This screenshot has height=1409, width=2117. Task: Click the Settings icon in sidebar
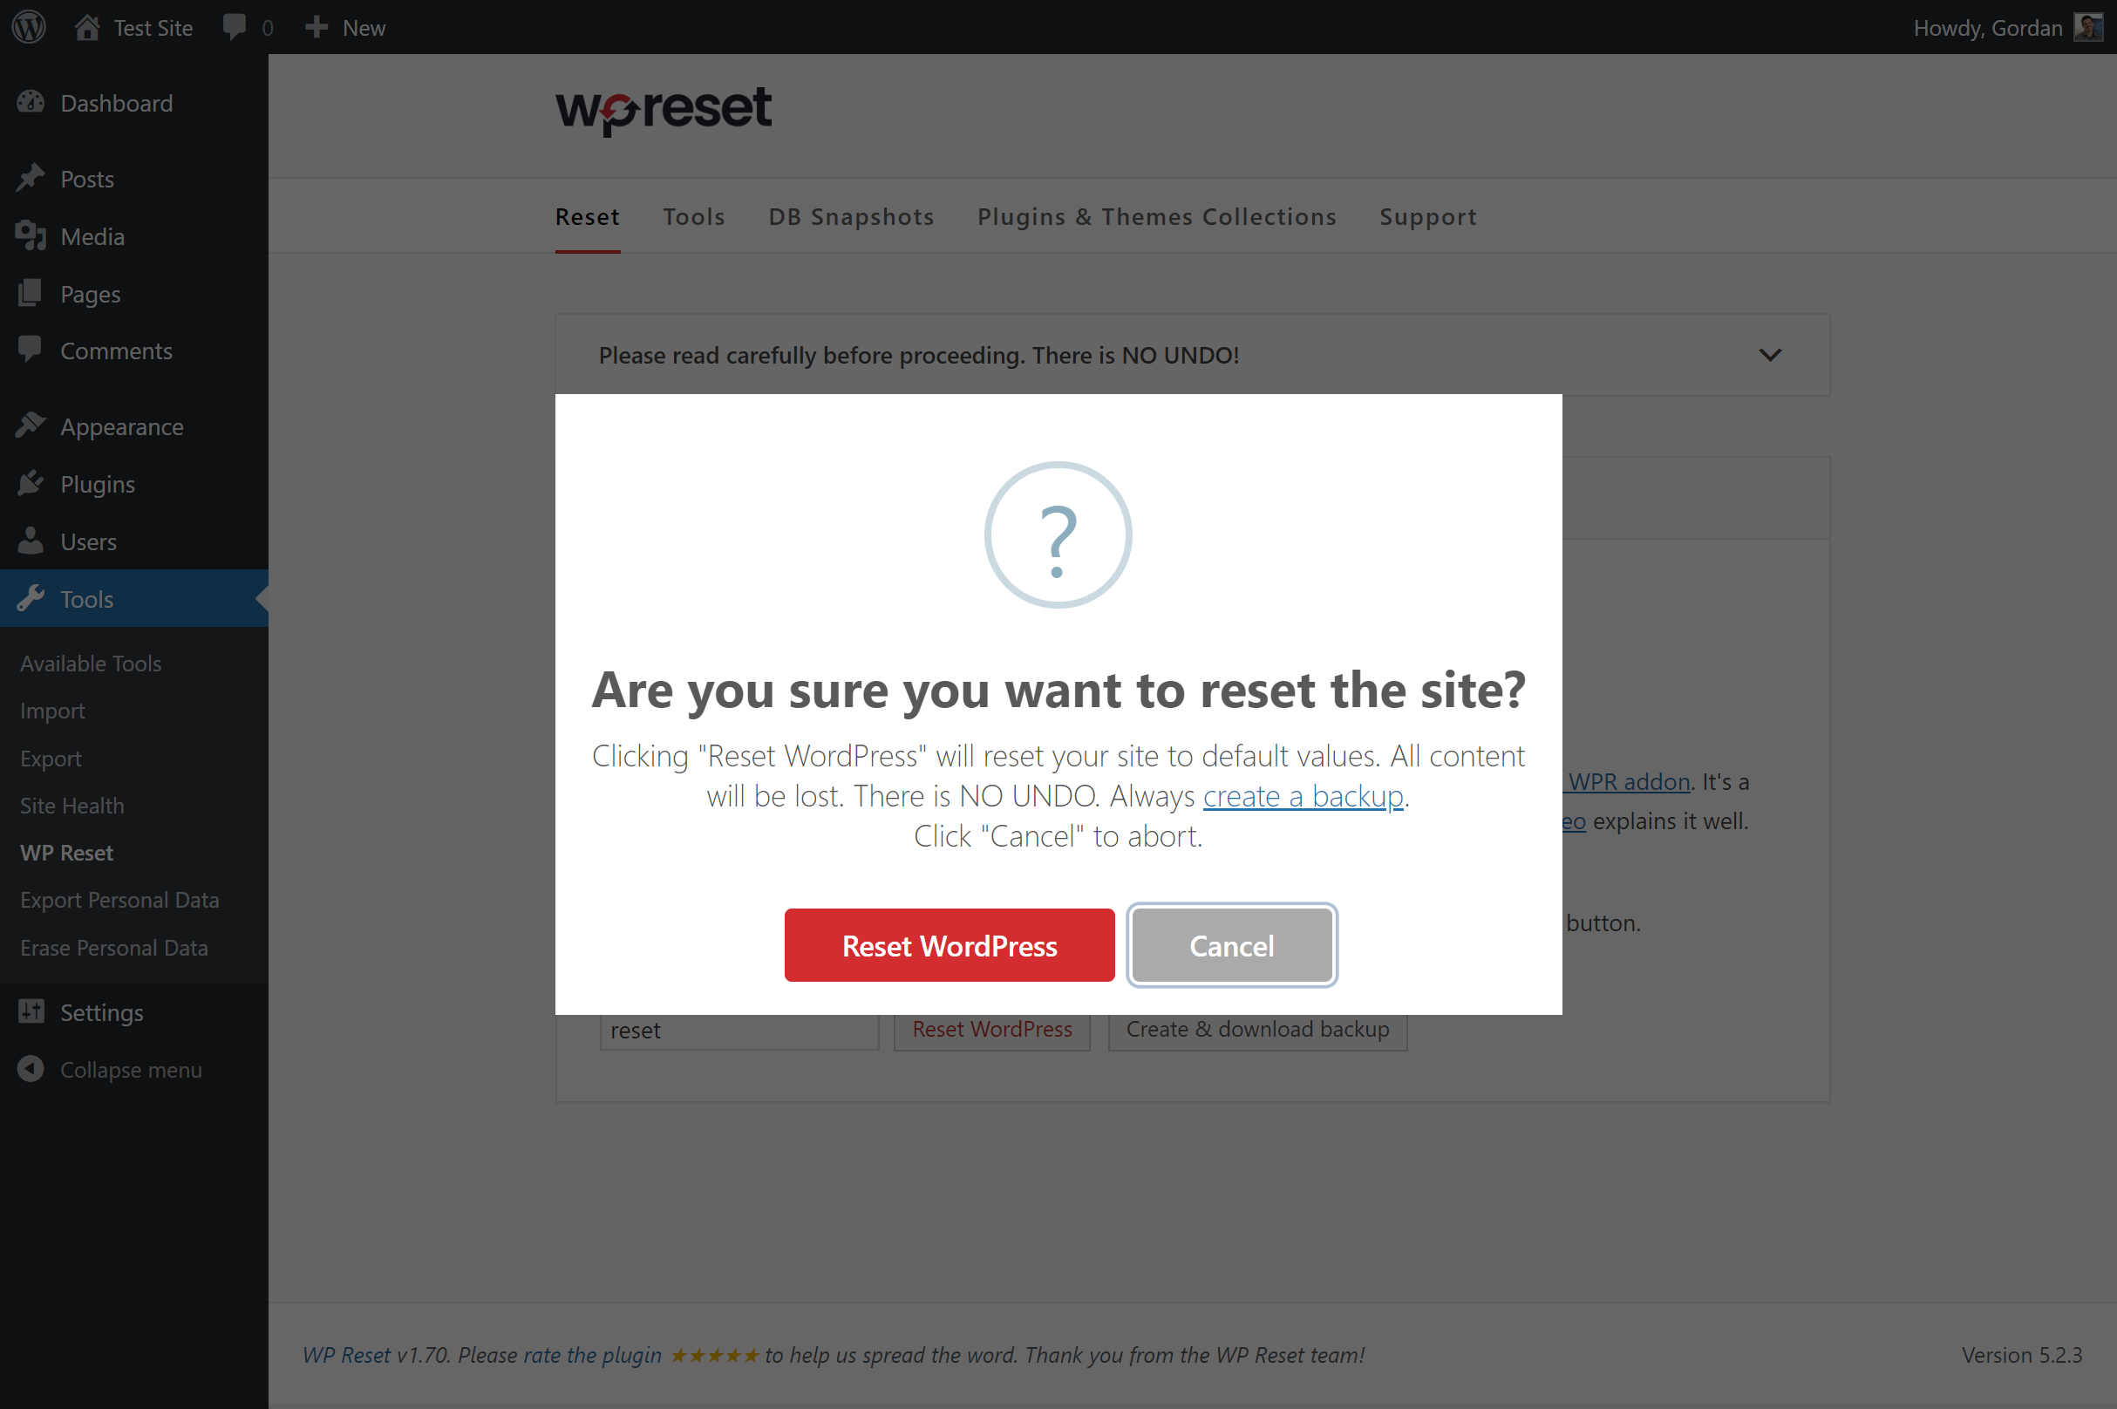pos(31,1013)
